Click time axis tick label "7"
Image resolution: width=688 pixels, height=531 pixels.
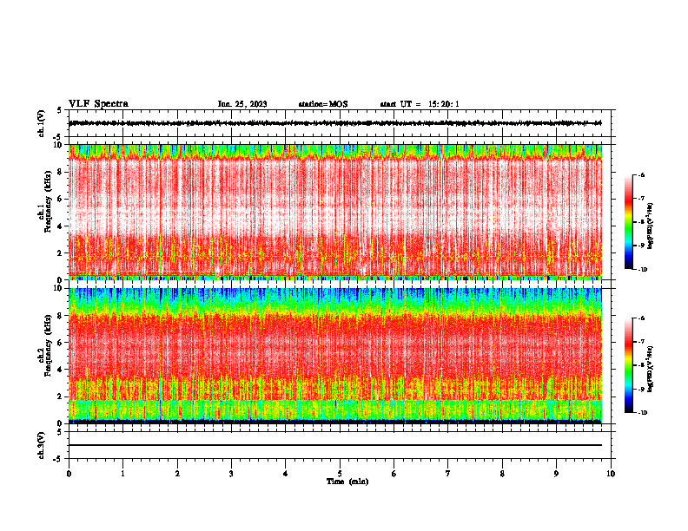(x=448, y=474)
